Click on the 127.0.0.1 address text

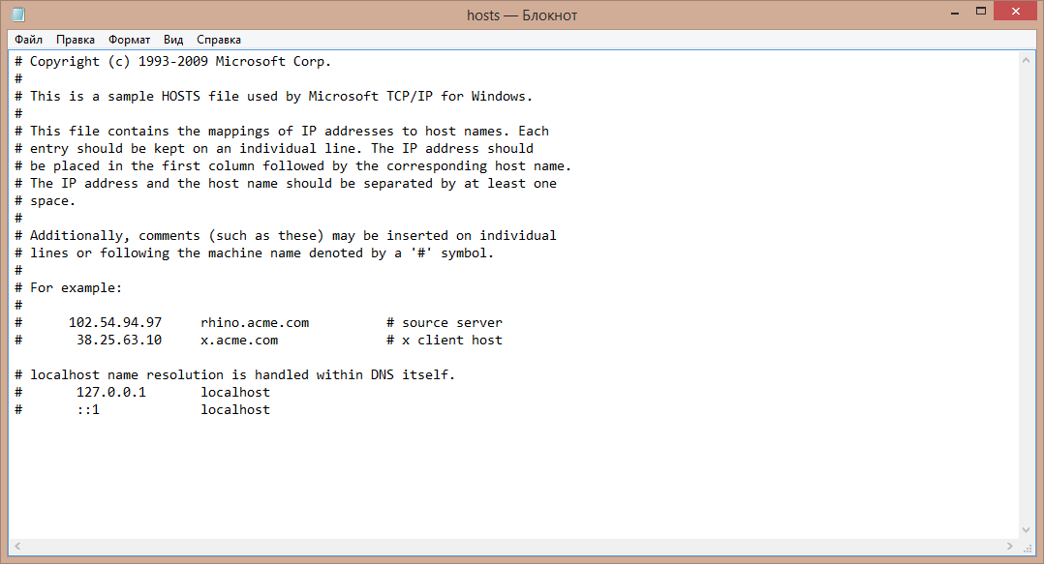tap(110, 393)
